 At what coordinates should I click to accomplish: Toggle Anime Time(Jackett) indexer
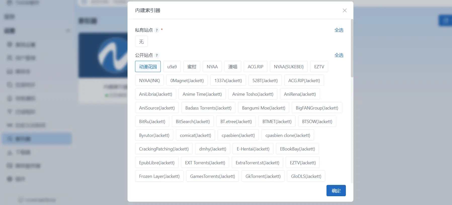202,94
